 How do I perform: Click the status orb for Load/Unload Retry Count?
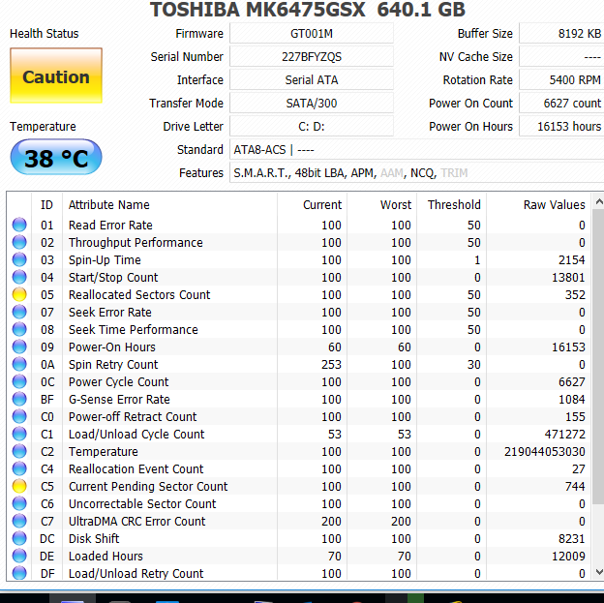pyautogui.click(x=19, y=573)
